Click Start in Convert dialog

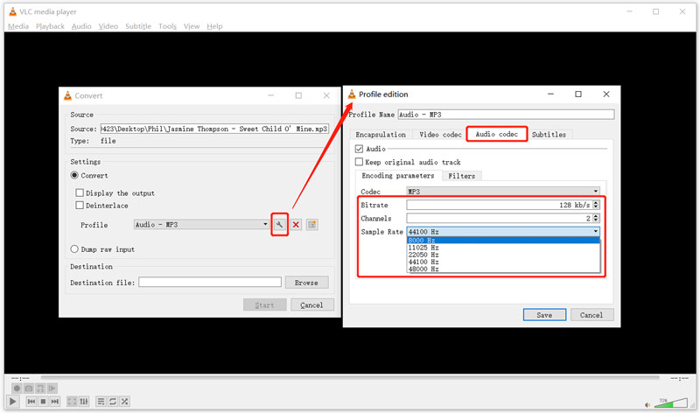point(265,305)
